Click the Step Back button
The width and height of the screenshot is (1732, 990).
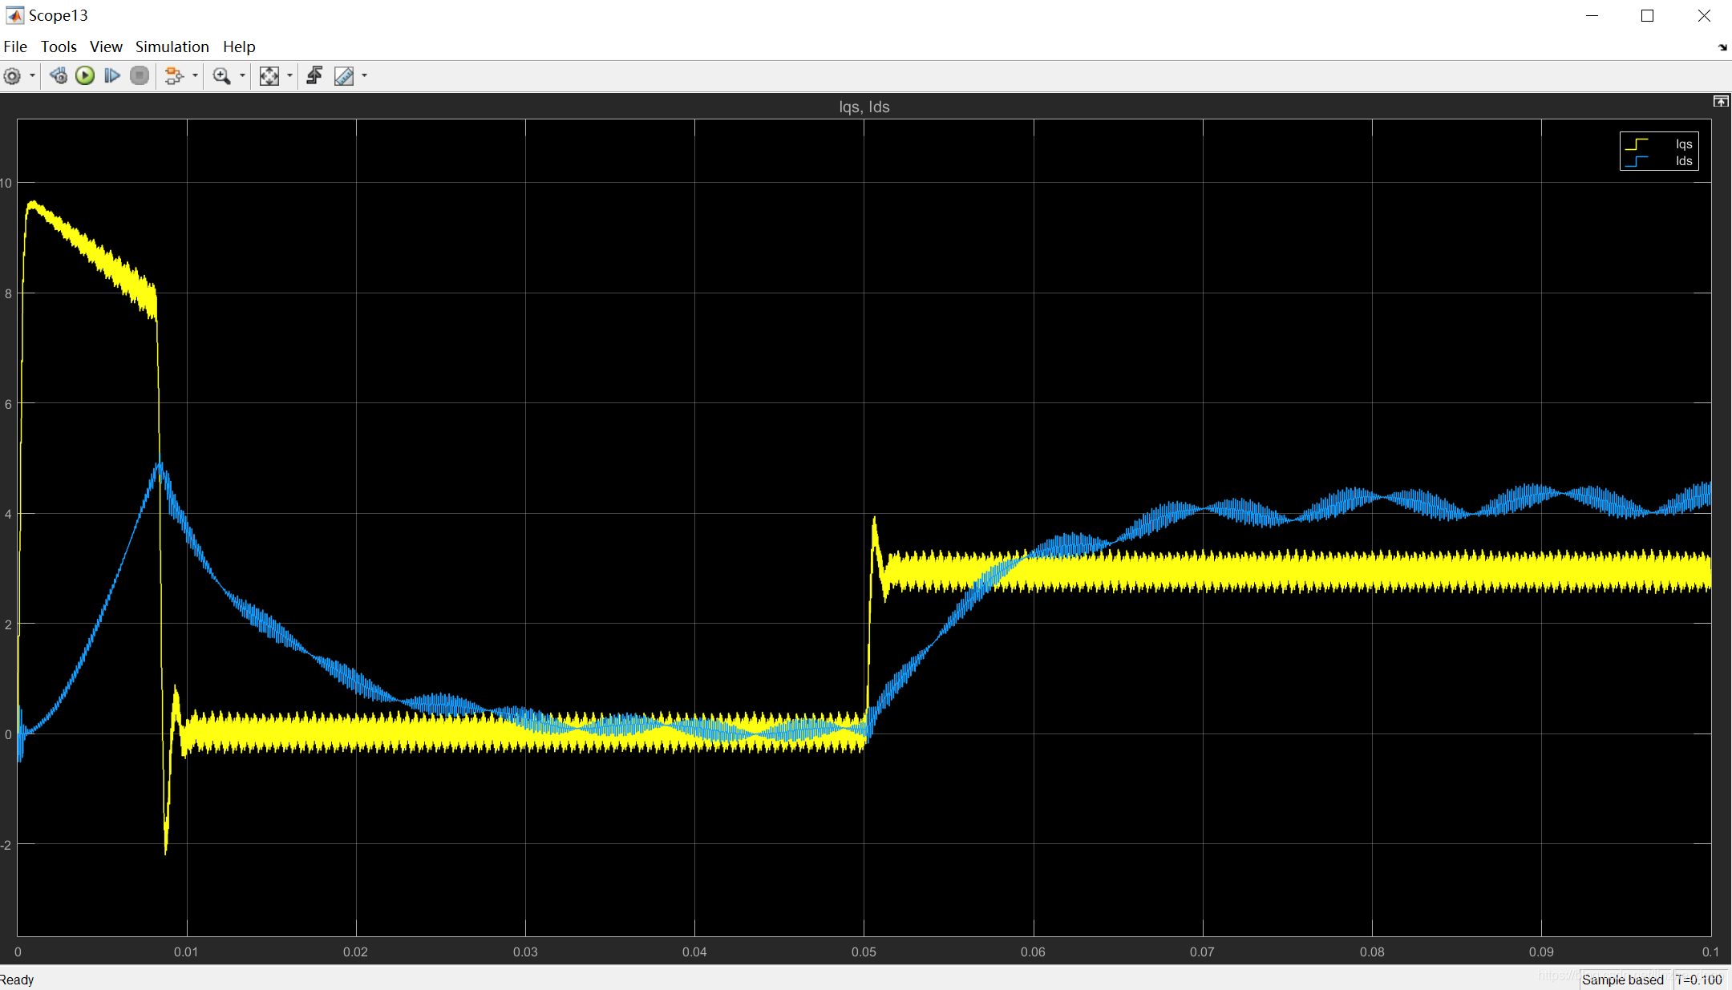pyautogui.click(x=59, y=76)
